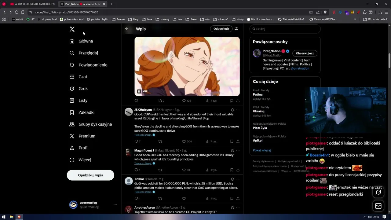The height and width of the screenshot is (220, 391).
Task: Reply to JSKHalcyon's post with 7 replies
Action: pos(137,141)
